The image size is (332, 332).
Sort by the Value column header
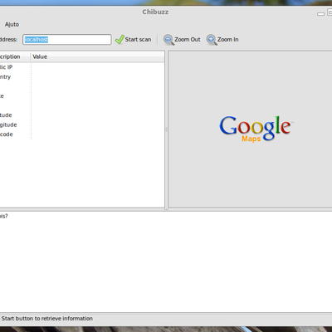(97, 56)
